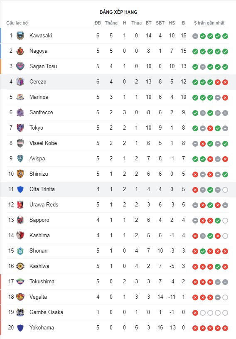Click the Yokohama blue shield icon
This screenshot has height=339, width=236.
(20, 328)
